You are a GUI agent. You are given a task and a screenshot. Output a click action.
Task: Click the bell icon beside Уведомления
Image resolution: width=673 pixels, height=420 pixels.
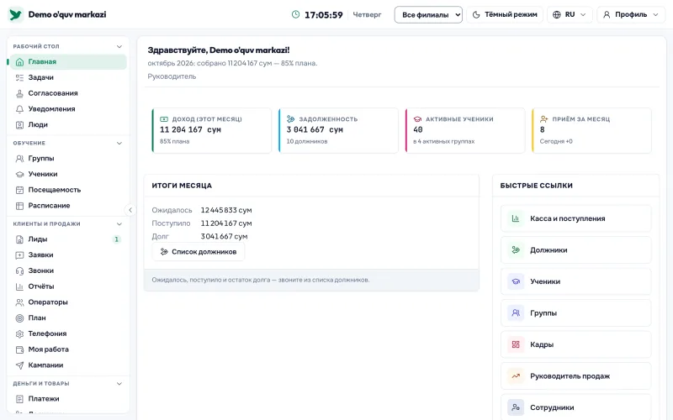(19, 109)
